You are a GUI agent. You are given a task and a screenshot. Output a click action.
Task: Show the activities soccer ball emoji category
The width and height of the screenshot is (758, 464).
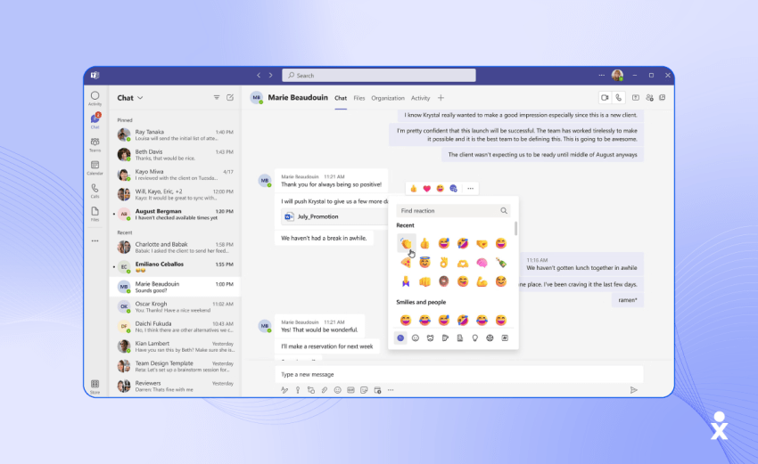coord(490,338)
